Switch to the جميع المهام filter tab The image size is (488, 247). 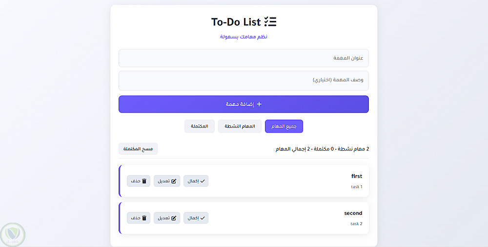coord(284,126)
